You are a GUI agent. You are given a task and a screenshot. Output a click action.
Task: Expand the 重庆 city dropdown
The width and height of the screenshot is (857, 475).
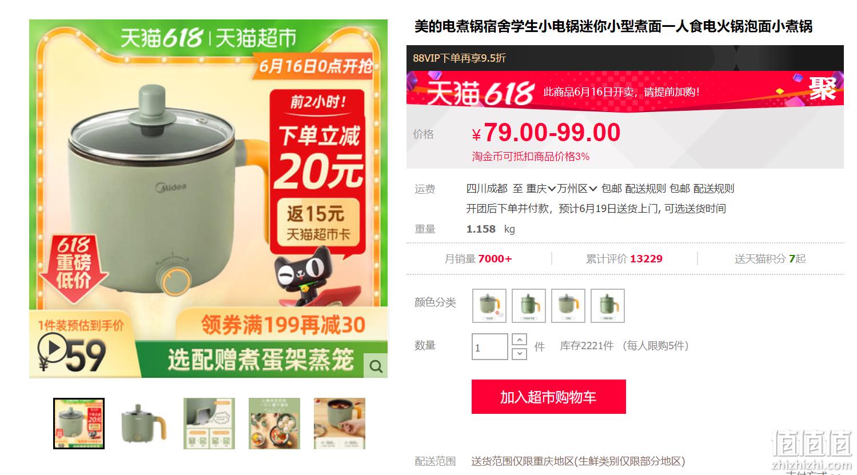pos(541,189)
